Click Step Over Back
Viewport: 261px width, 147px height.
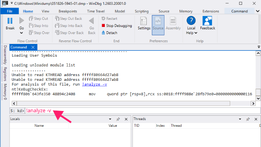69,33
